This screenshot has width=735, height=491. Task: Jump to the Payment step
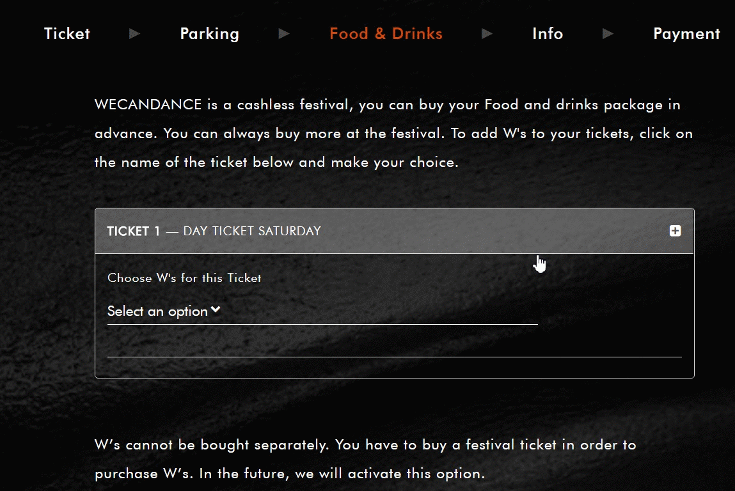pos(687,34)
